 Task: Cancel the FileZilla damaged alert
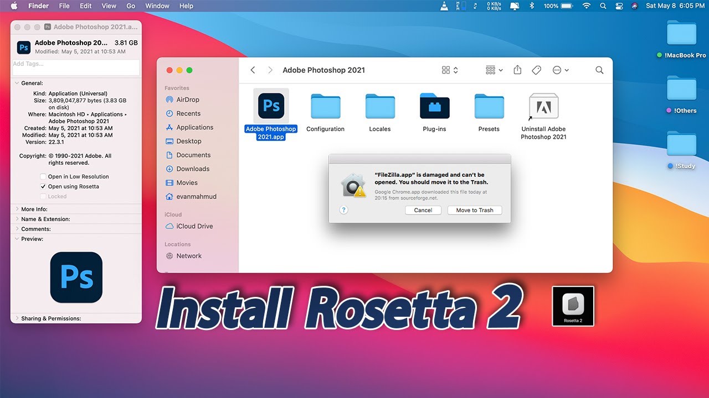423,210
